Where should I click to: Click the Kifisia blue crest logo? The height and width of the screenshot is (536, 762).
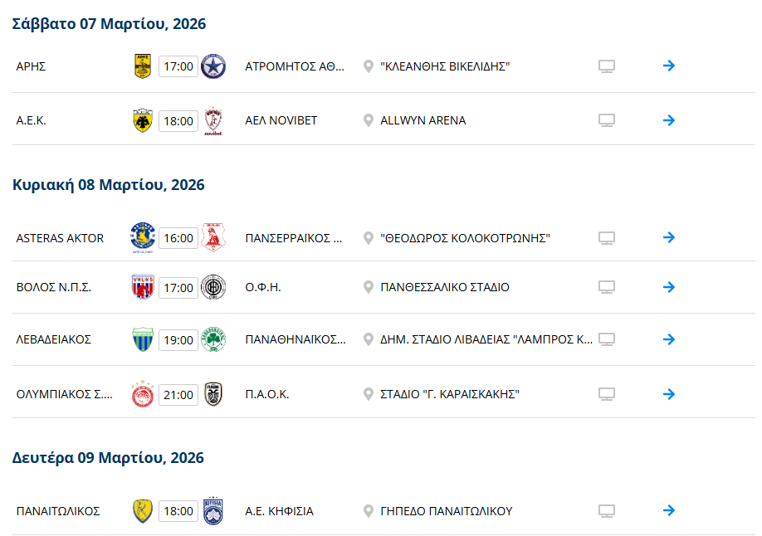tap(213, 511)
